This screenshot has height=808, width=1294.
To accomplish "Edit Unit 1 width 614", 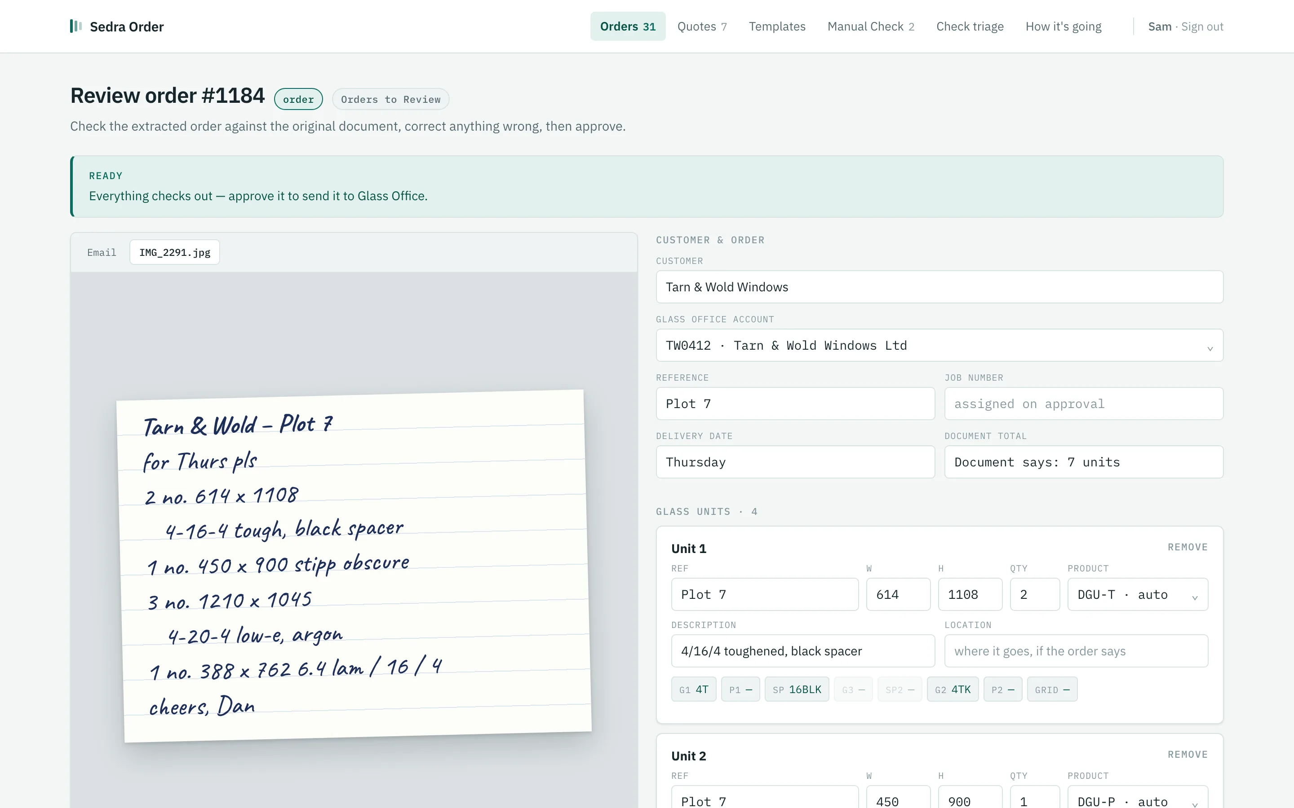I will tap(898, 594).
